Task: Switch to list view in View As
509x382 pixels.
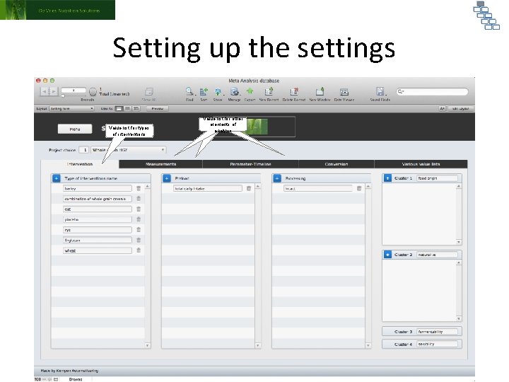Action: (127, 108)
